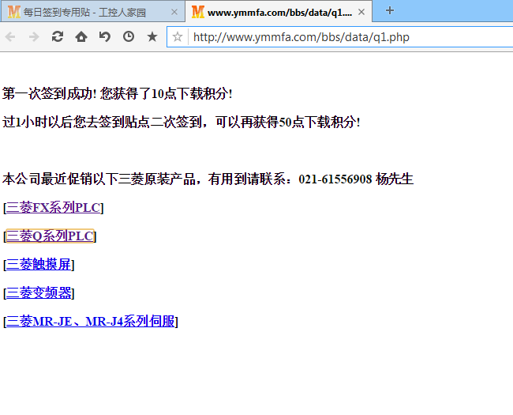Click the browser back arrow
Screen dimensions: 513x415
pos(11,36)
